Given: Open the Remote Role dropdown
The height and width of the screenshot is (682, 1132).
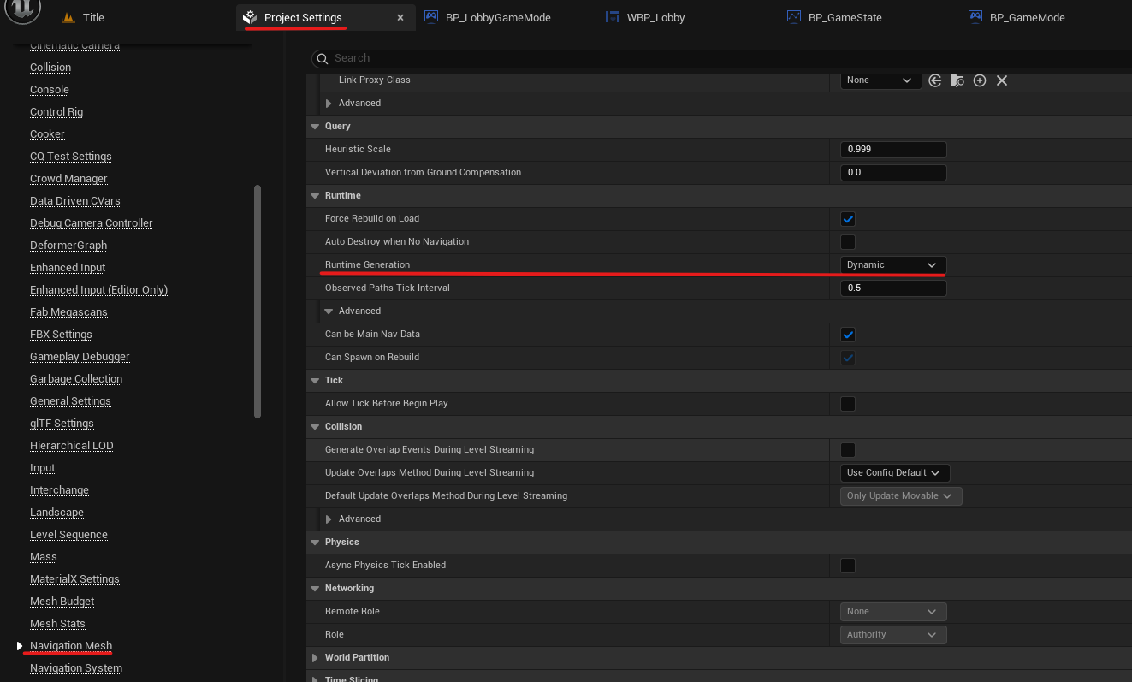Looking at the screenshot, I should (x=893, y=612).
